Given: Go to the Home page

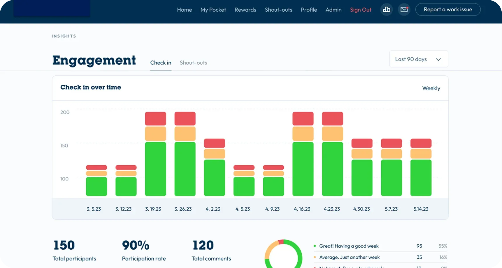Looking at the screenshot, I should (184, 10).
